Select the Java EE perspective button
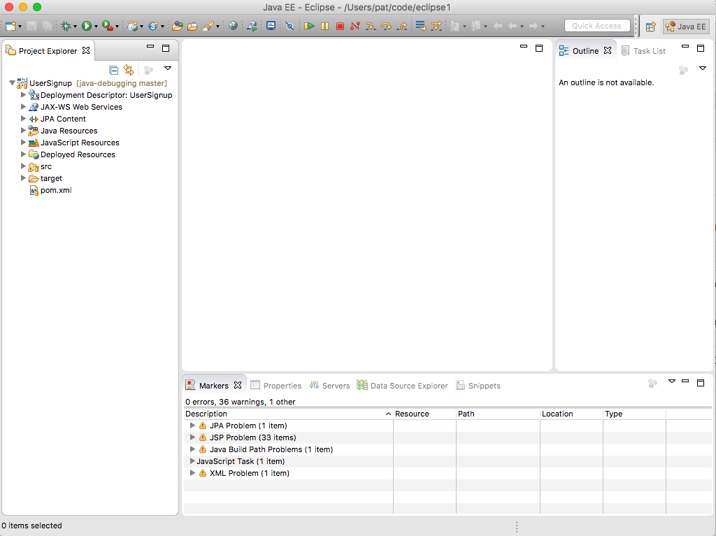 685,27
